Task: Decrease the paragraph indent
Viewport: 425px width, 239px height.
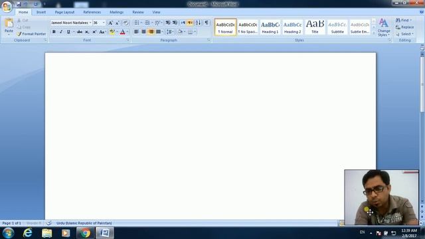Action: coord(168,23)
